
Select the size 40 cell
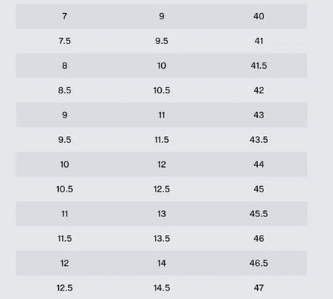tap(259, 16)
